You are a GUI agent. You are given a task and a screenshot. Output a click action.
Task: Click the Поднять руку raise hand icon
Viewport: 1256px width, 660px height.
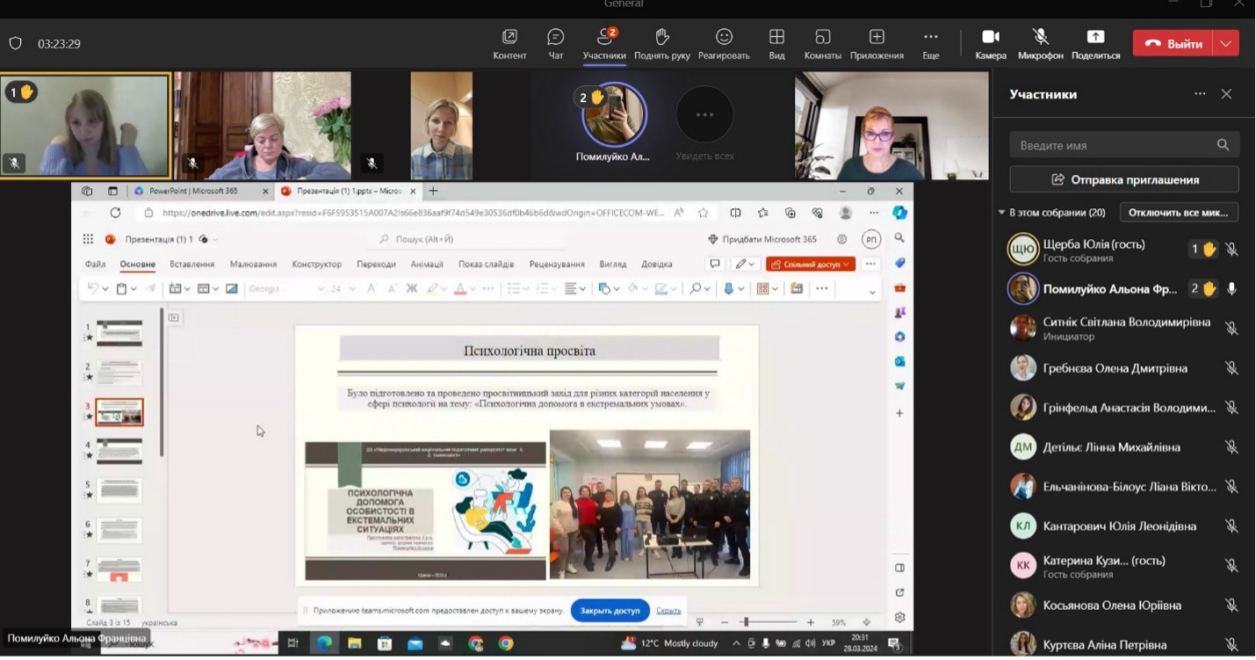(662, 37)
